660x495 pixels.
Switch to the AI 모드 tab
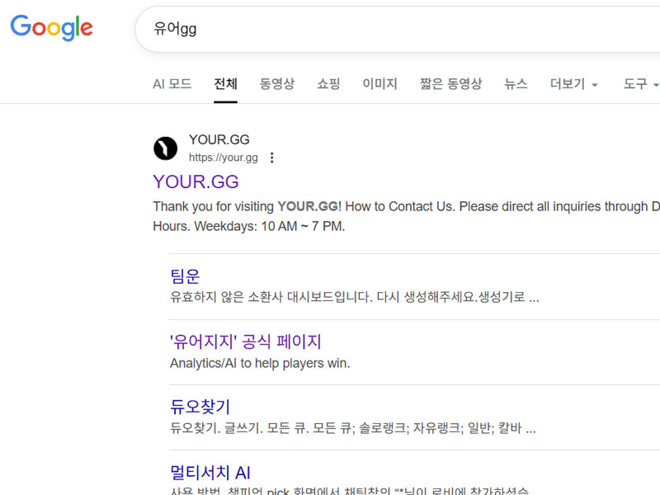pyautogui.click(x=172, y=83)
